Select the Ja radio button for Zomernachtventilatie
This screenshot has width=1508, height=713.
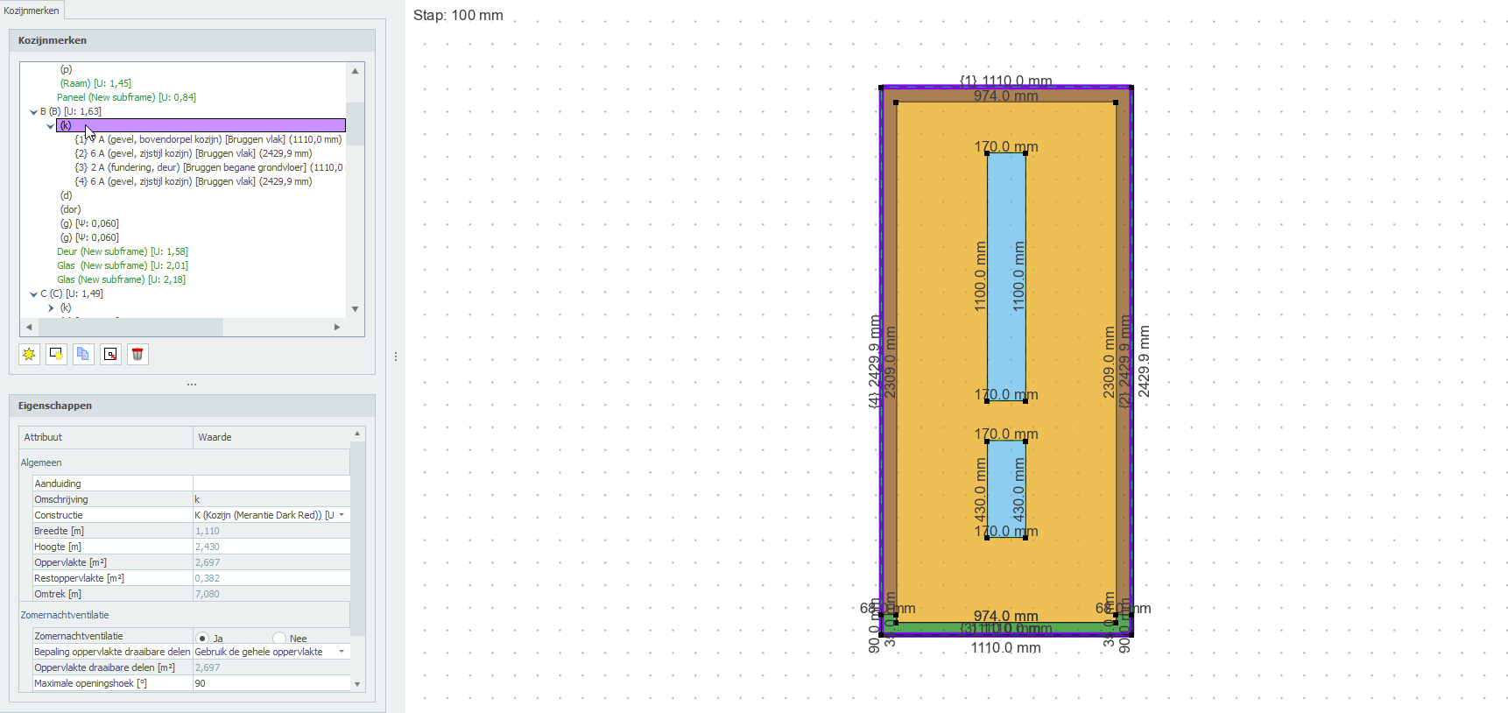pyautogui.click(x=202, y=639)
